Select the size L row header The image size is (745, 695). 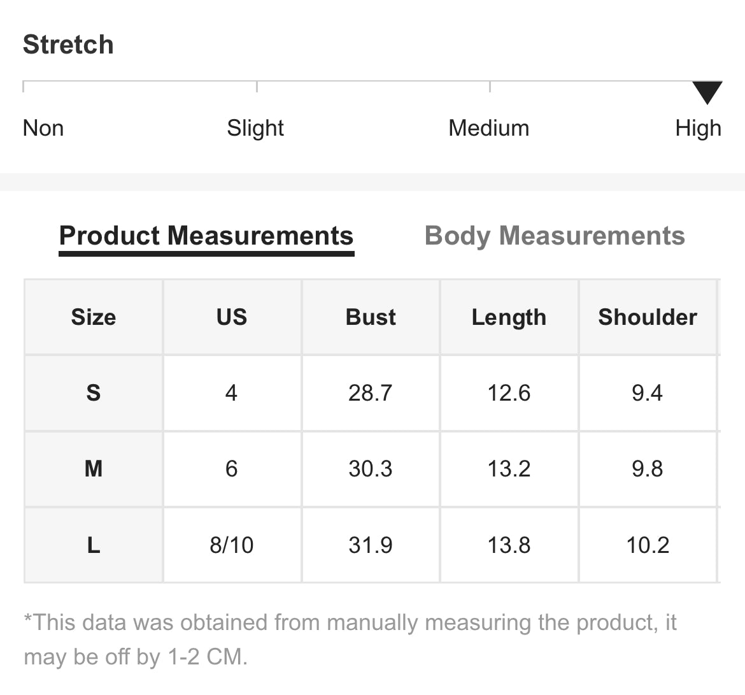94,545
